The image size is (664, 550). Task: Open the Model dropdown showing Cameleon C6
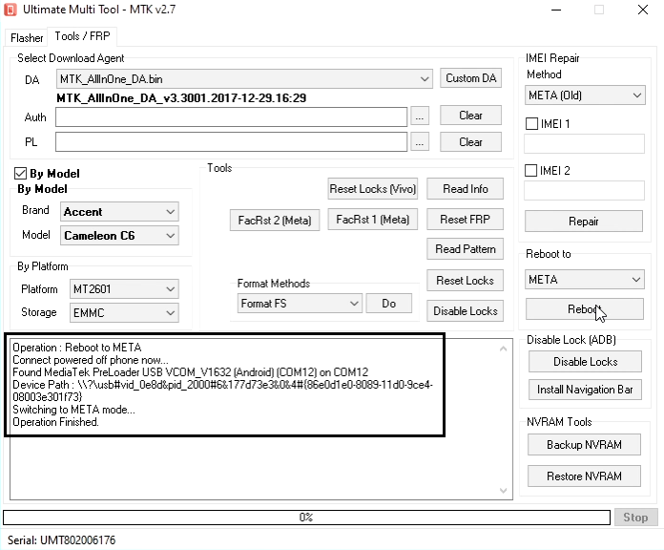tap(119, 236)
